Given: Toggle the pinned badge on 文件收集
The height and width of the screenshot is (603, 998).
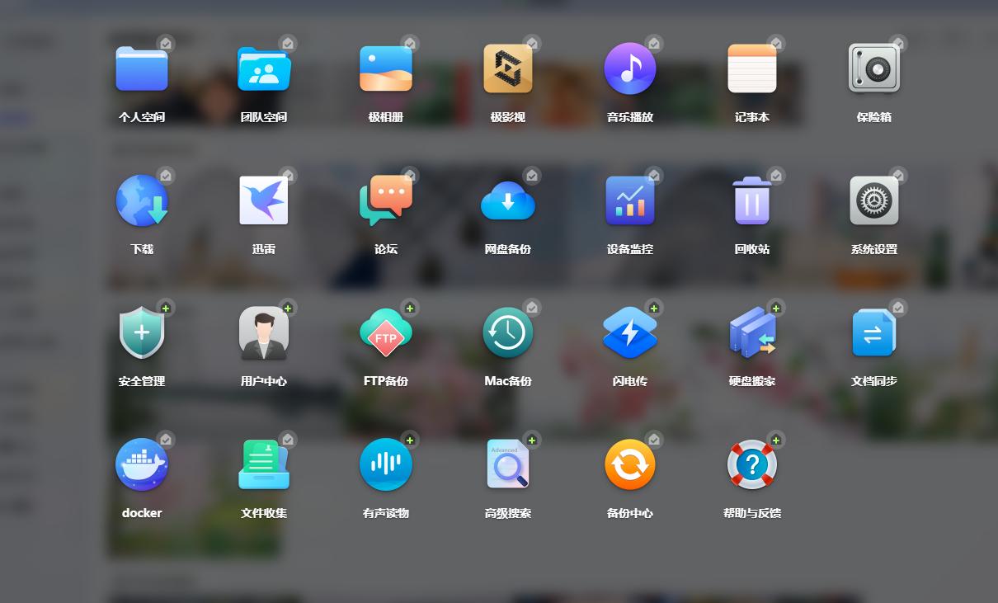Looking at the screenshot, I should (288, 440).
